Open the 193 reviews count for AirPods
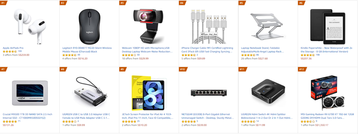This screenshot has height=134, width=358. click(x=20, y=51)
